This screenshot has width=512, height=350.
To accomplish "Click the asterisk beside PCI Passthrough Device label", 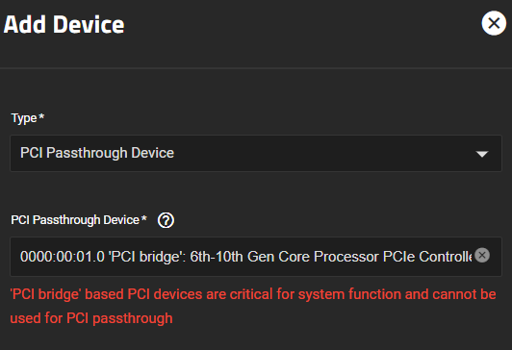I will pos(144,218).
